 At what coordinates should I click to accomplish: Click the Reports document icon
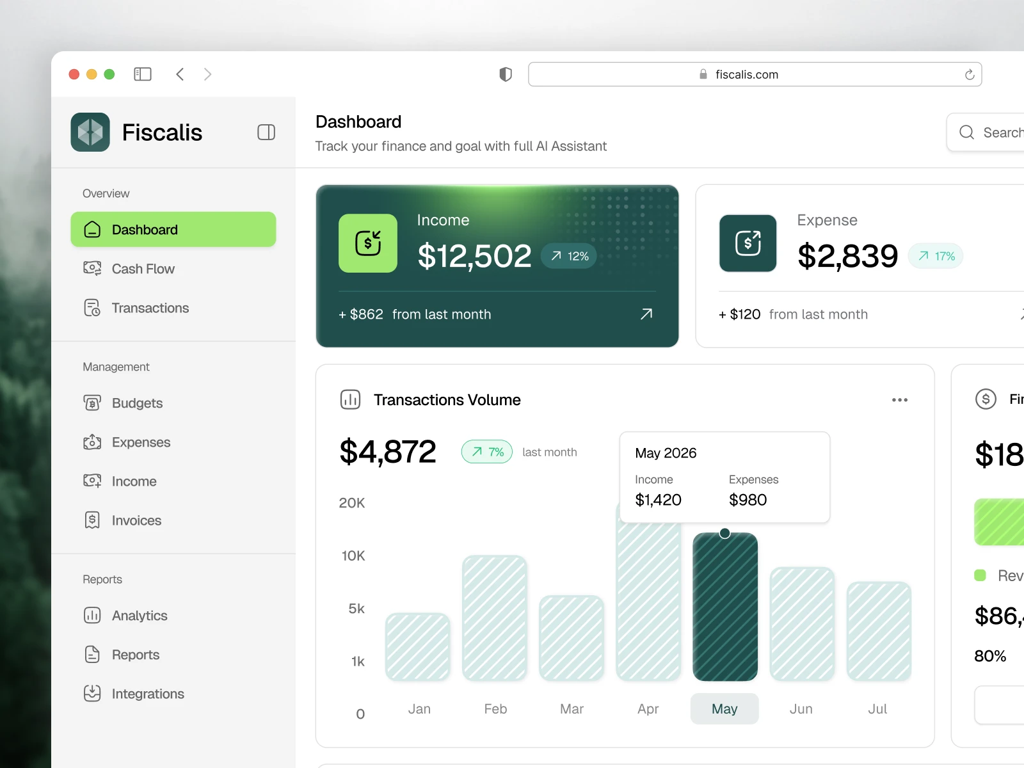tap(92, 655)
